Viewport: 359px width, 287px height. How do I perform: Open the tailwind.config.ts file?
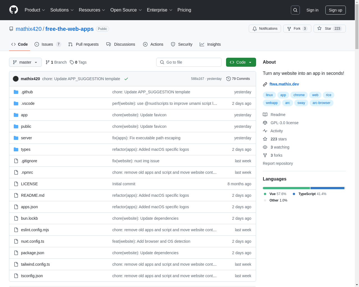tap(35, 264)
